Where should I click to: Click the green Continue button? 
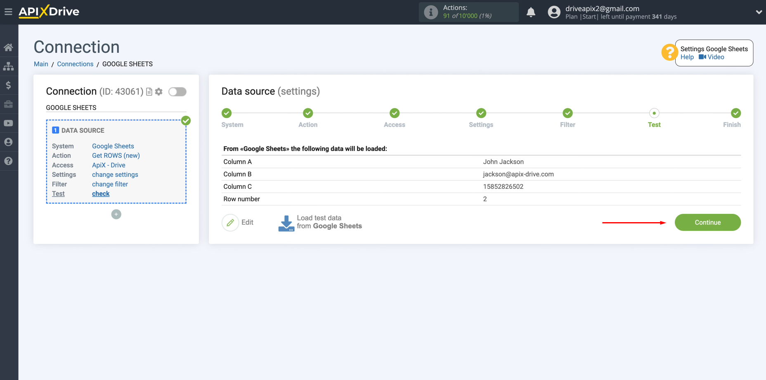[707, 222]
